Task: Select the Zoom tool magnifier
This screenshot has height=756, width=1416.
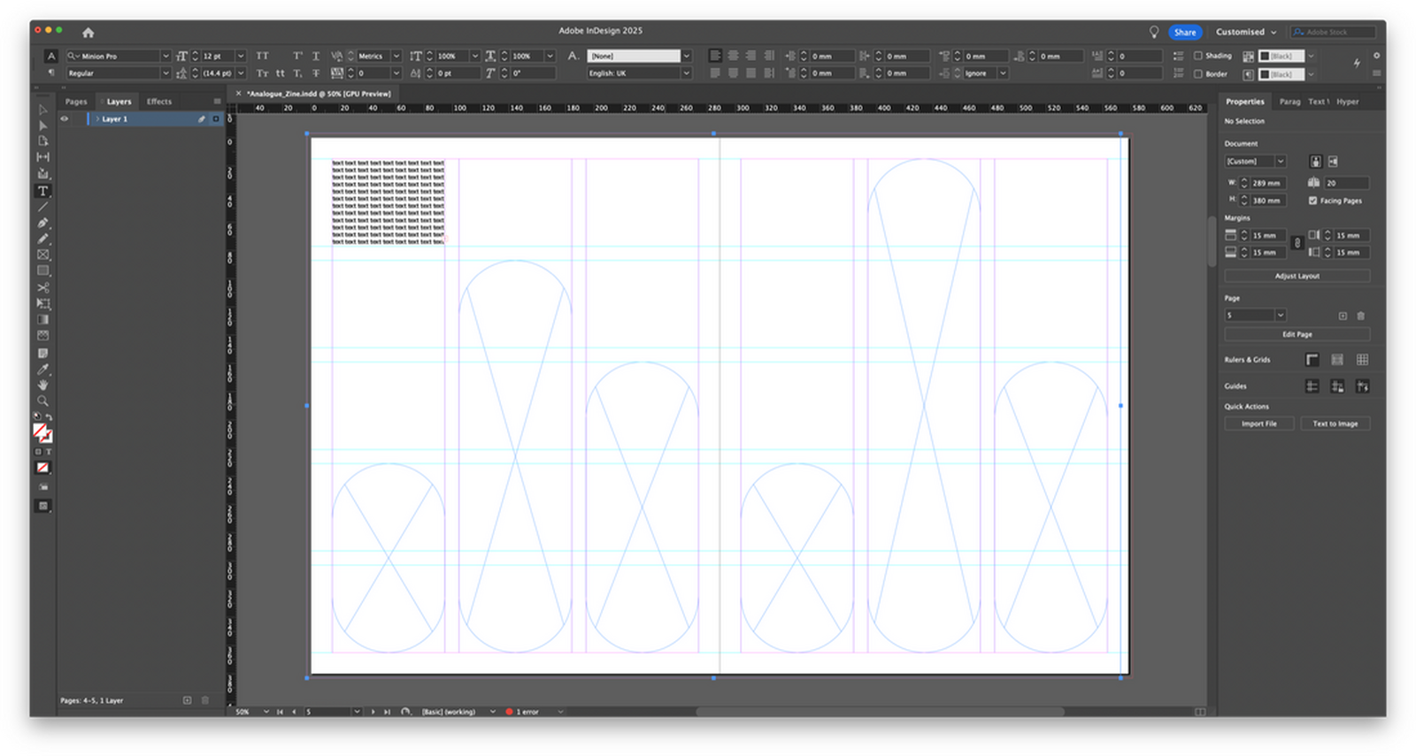Action: (x=42, y=401)
